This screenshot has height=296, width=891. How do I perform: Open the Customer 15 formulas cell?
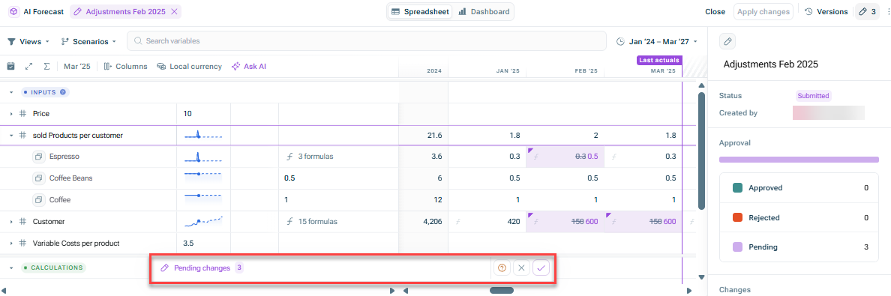[338, 222]
